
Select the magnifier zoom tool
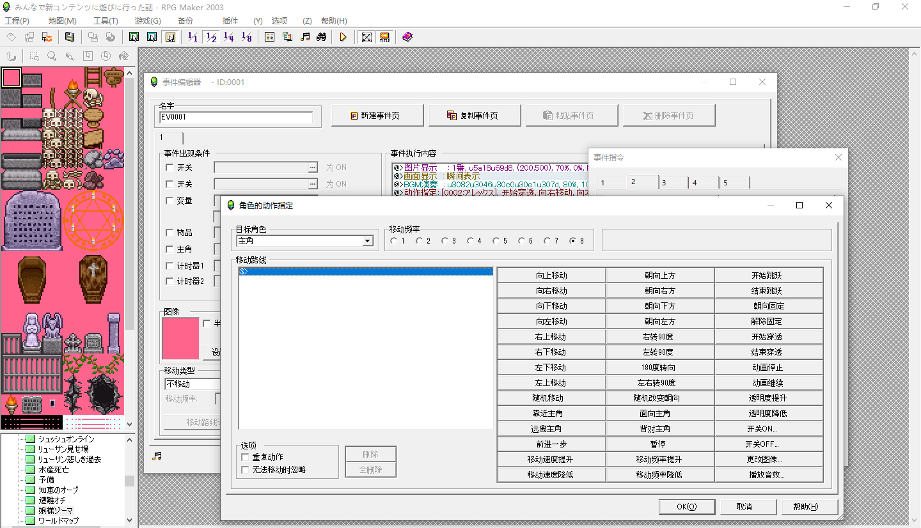click(52, 56)
